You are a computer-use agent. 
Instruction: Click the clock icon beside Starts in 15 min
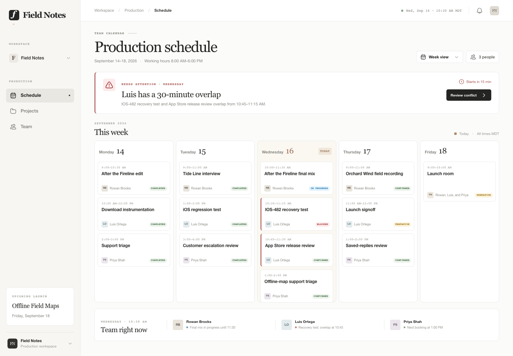coord(461,82)
